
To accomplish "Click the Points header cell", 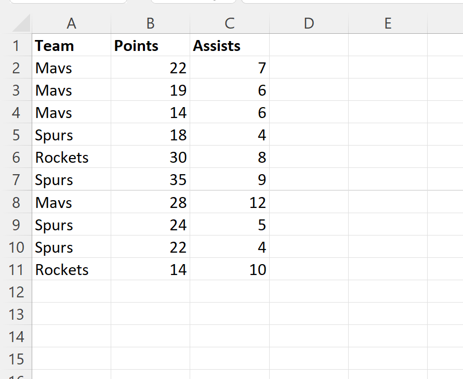I will (150, 46).
